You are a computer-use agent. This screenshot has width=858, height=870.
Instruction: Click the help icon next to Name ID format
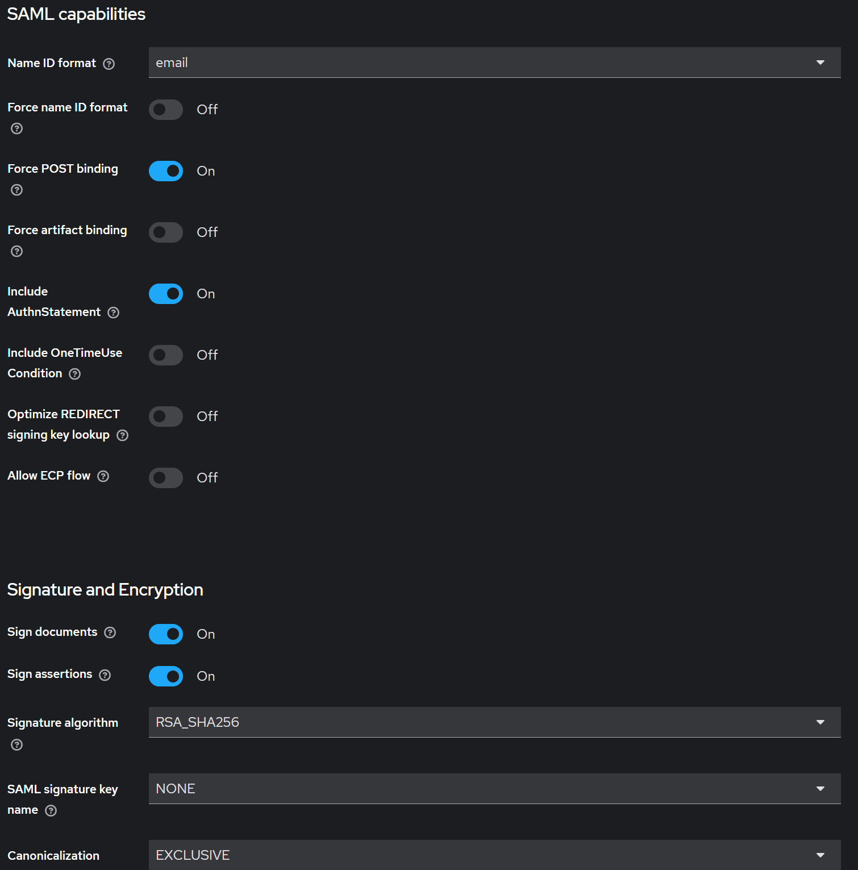click(x=109, y=64)
